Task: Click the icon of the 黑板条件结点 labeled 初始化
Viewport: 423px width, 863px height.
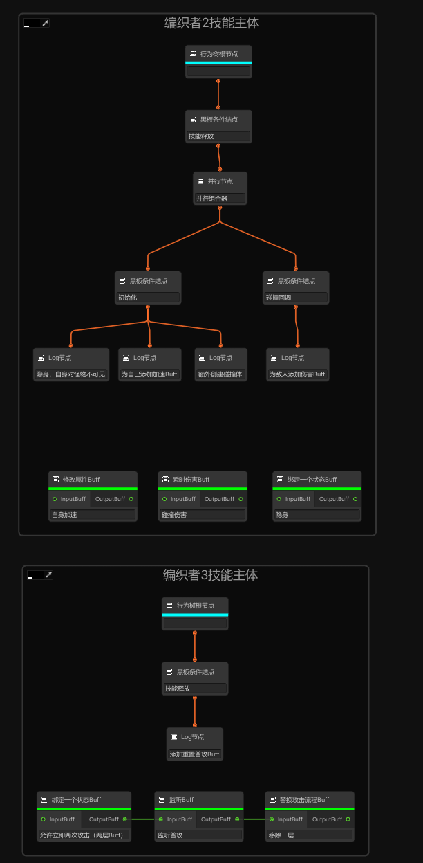Action: (123, 281)
